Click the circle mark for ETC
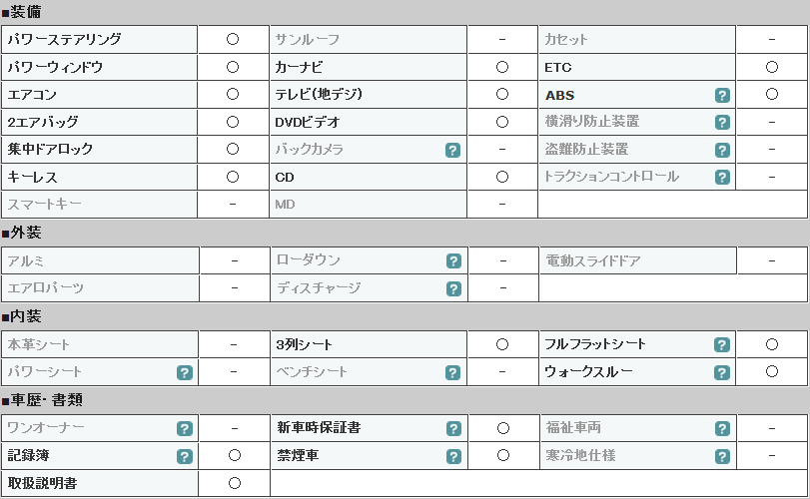 (772, 67)
